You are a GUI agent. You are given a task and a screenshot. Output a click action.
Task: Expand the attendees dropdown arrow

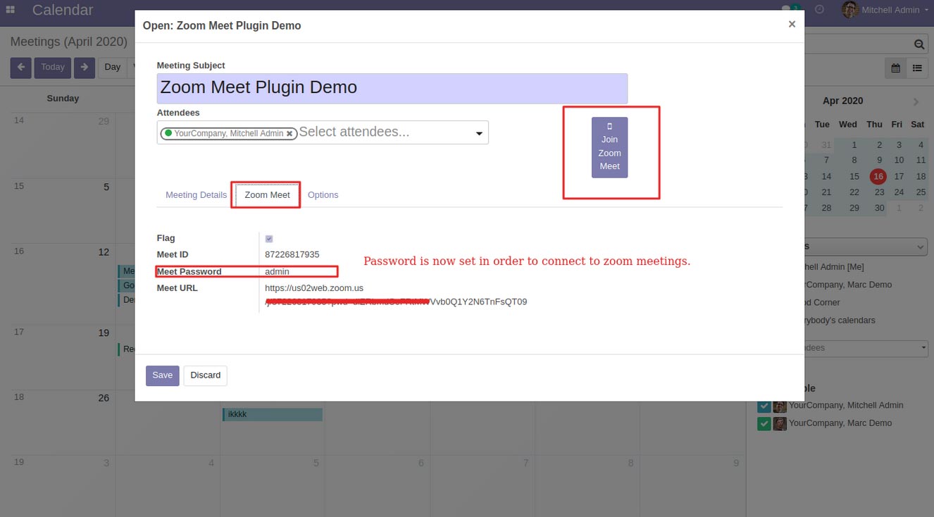pyautogui.click(x=479, y=134)
